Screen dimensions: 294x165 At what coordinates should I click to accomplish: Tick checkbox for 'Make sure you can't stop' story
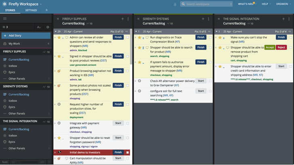(290, 38)
